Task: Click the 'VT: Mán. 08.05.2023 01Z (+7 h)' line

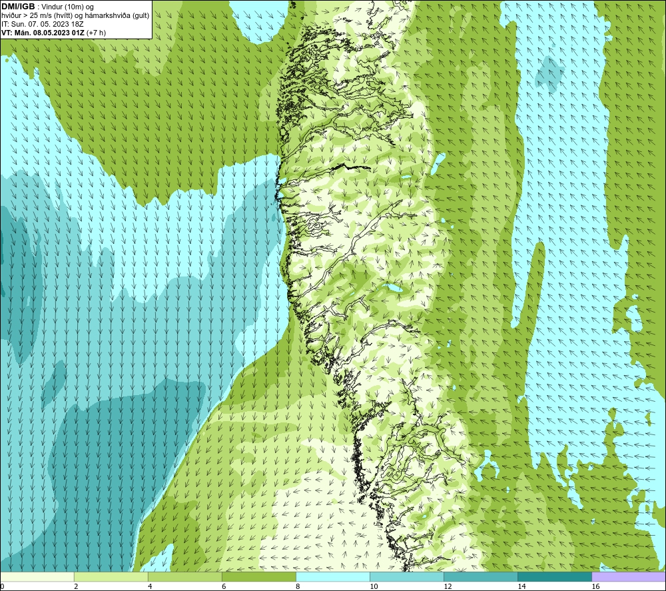Action: tap(53, 33)
